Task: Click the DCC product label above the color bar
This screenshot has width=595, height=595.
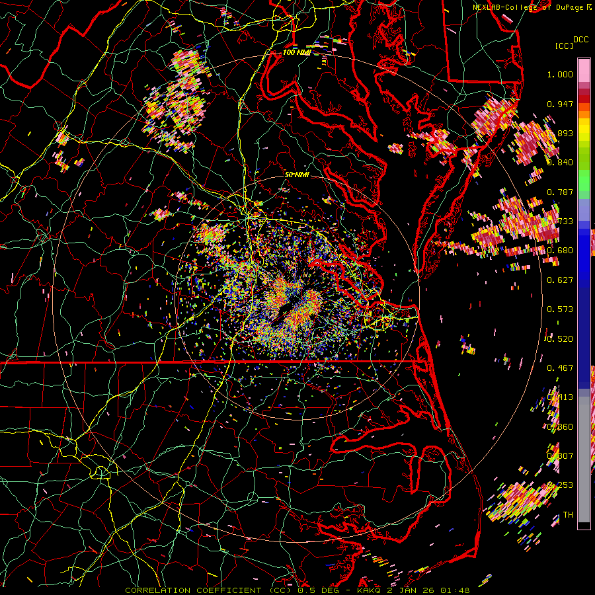Action: click(580, 40)
